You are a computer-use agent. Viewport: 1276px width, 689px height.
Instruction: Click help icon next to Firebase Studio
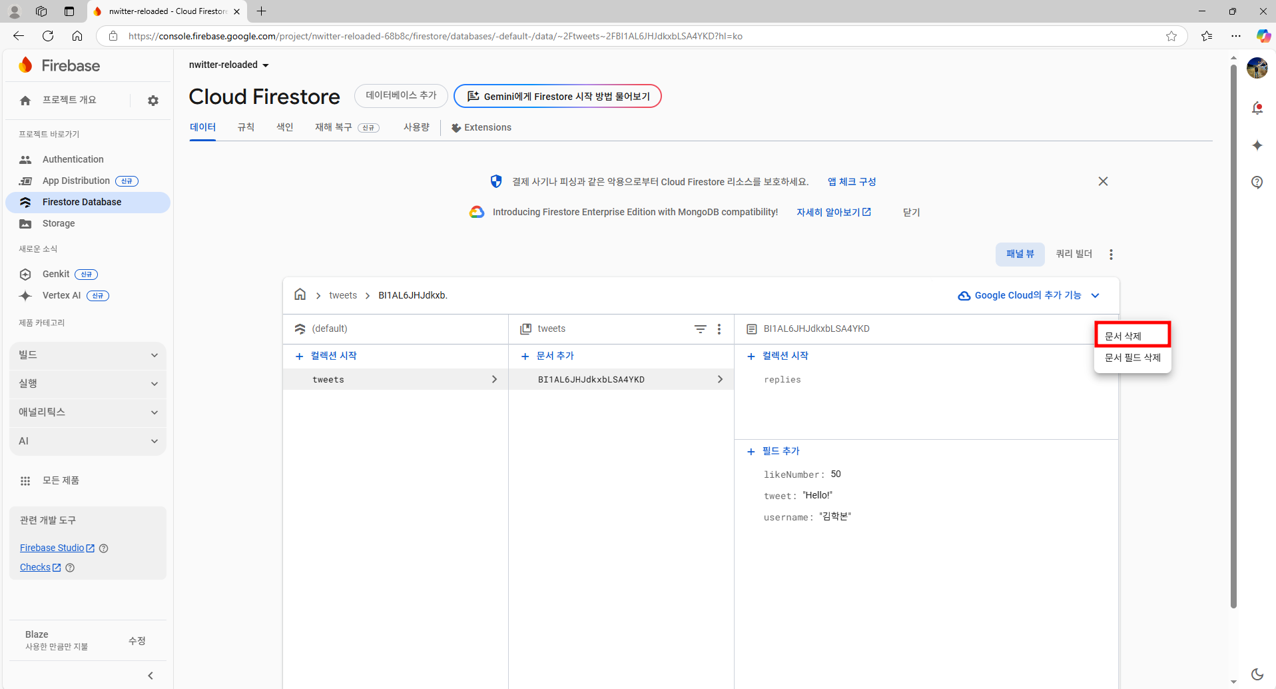(x=103, y=548)
